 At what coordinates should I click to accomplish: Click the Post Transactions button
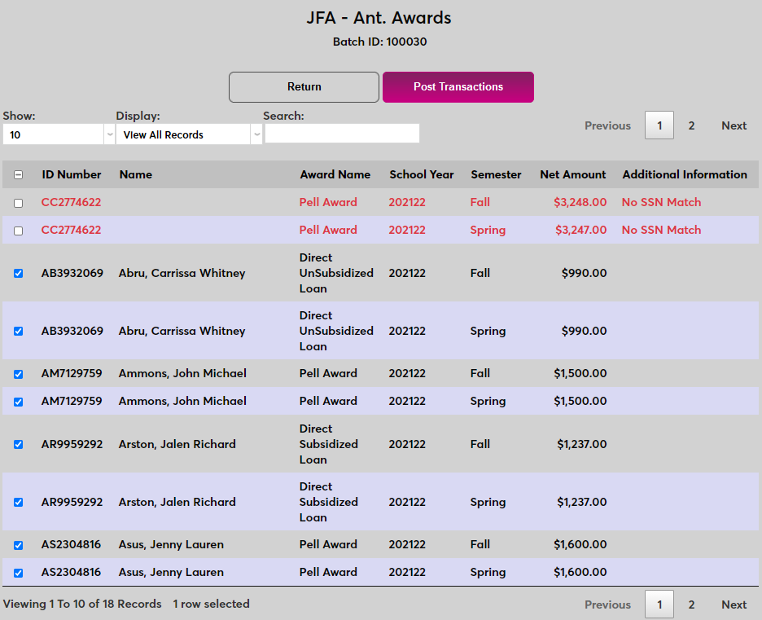click(458, 86)
